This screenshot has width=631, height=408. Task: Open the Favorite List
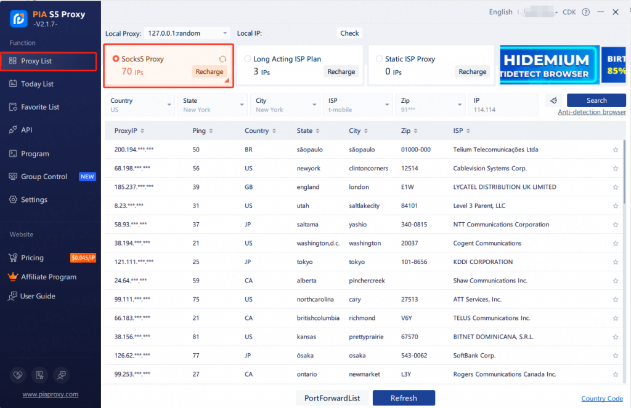click(x=41, y=106)
